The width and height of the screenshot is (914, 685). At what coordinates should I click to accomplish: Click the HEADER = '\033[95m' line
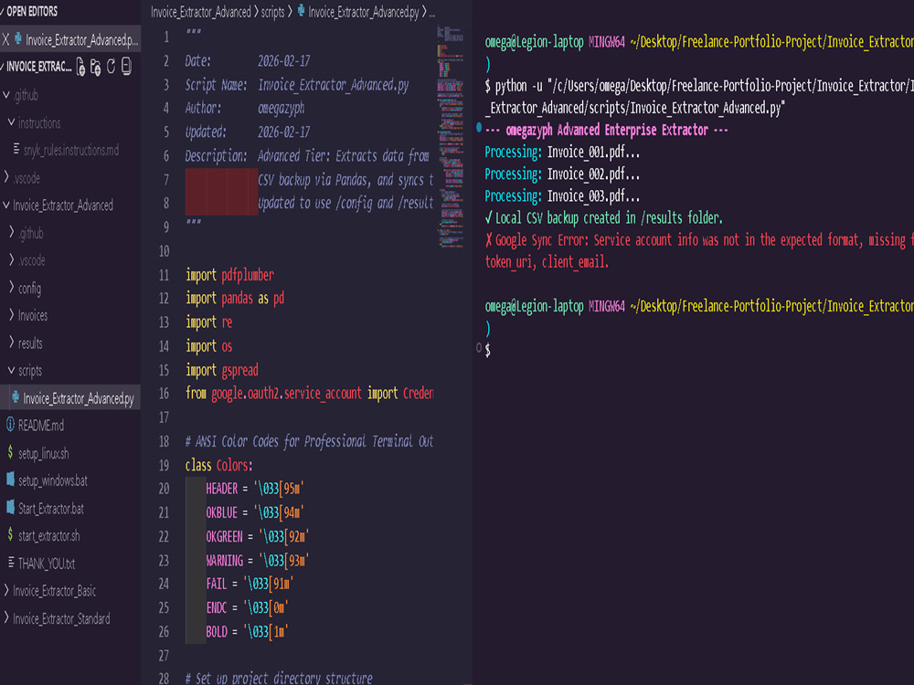point(255,489)
